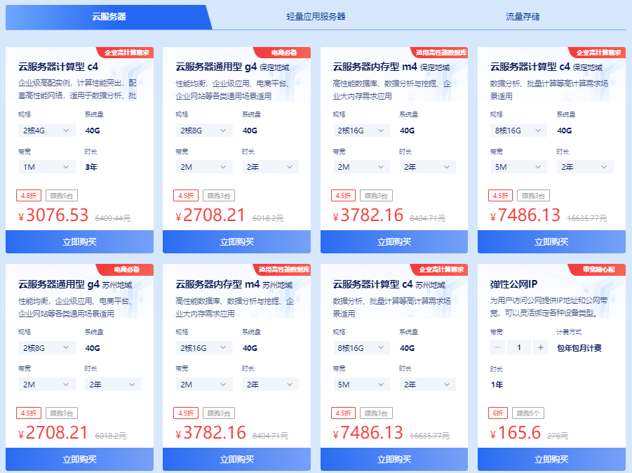Click the 1年 duration in 弹性公网IP card
This screenshot has height=473, width=632.
(497, 385)
